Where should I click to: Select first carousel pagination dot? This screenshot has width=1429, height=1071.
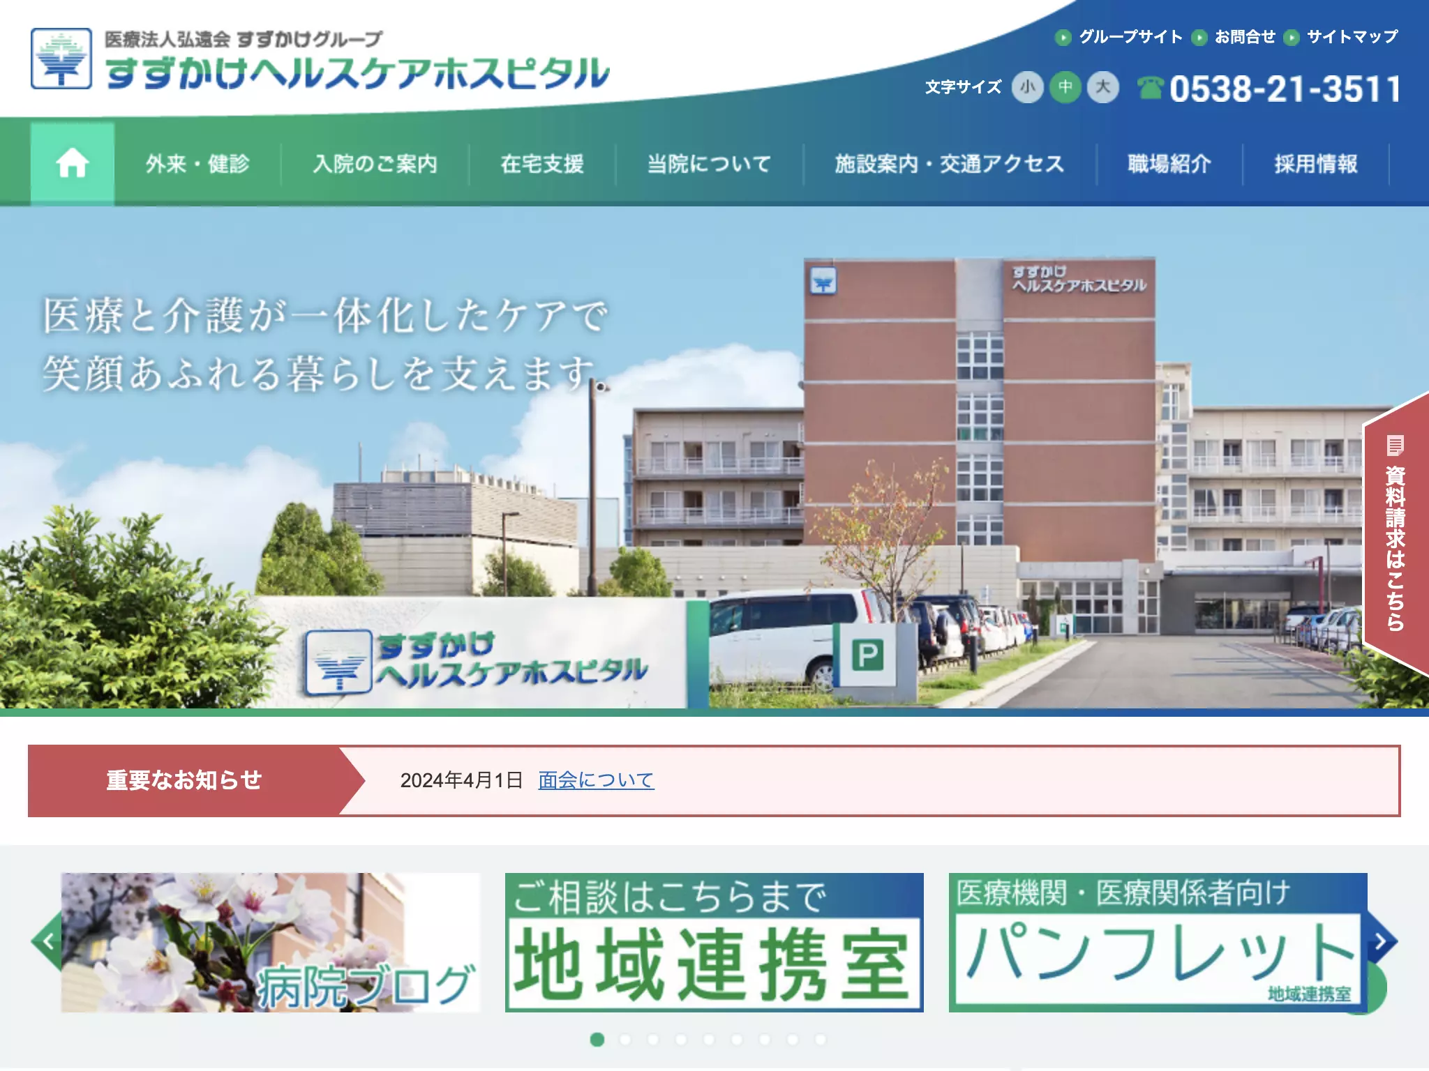tap(597, 1040)
